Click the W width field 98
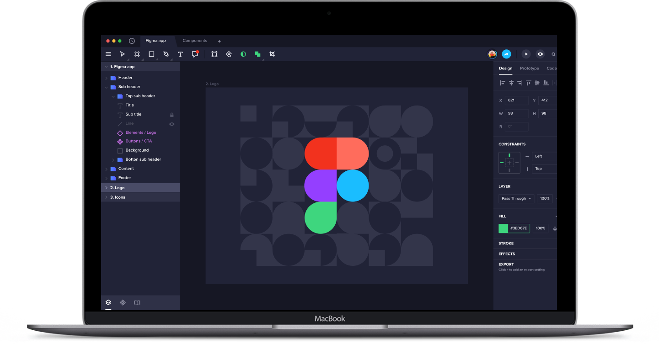 tap(516, 113)
